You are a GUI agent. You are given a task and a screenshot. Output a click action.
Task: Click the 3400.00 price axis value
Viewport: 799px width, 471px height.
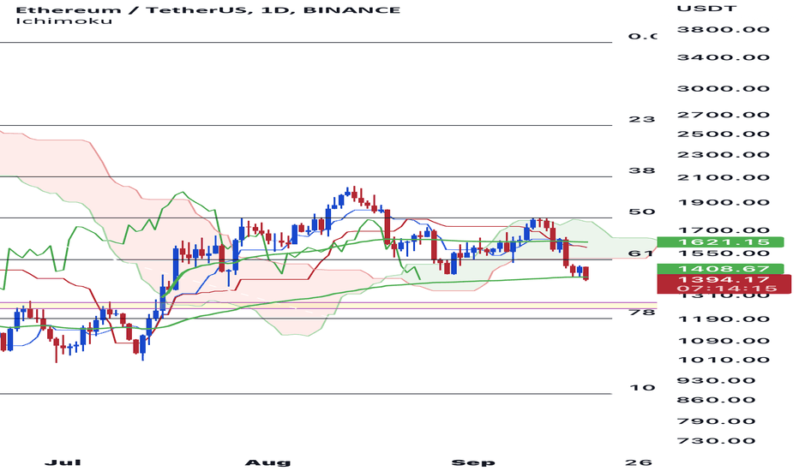click(x=723, y=57)
